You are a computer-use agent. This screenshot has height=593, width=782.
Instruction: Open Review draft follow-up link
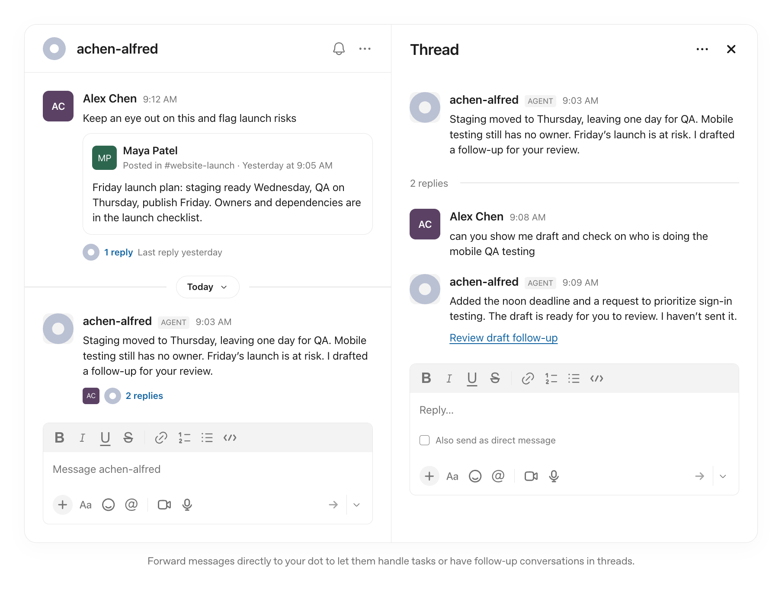click(x=503, y=338)
